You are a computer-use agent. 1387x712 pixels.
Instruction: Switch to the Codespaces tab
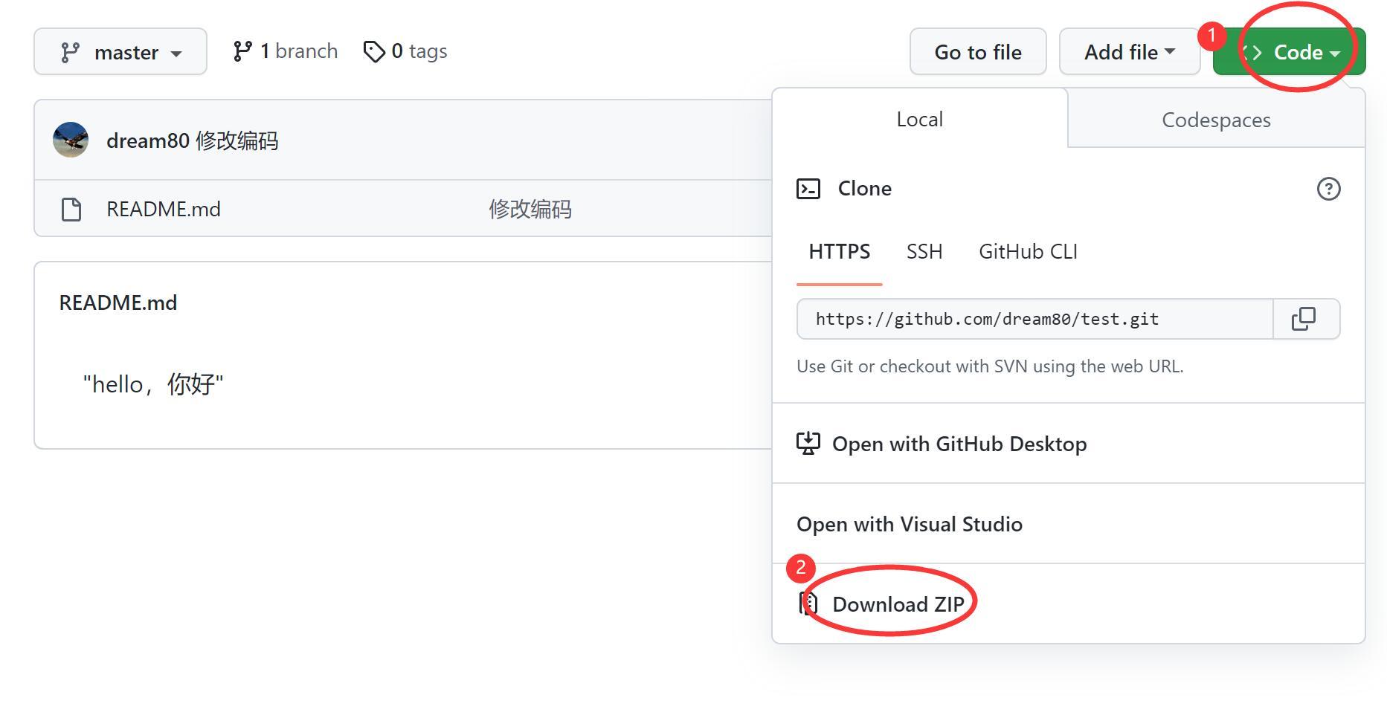[1216, 120]
